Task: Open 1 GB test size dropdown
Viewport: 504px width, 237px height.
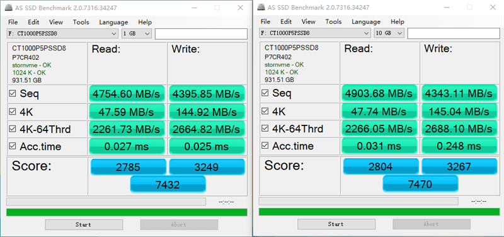Action: pyautogui.click(x=136, y=33)
